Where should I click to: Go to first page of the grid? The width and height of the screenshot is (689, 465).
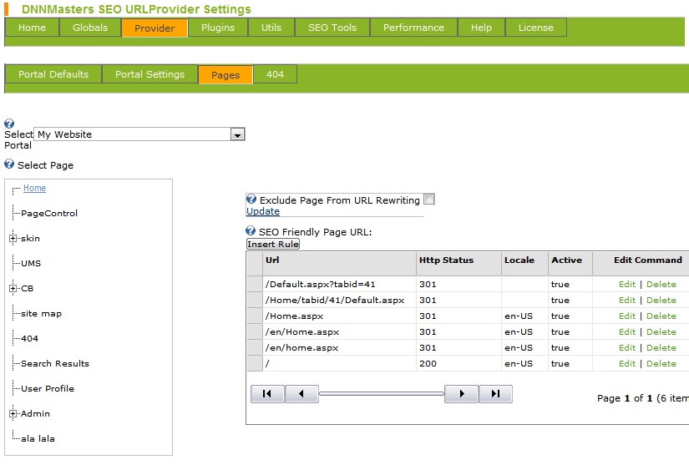point(267,393)
